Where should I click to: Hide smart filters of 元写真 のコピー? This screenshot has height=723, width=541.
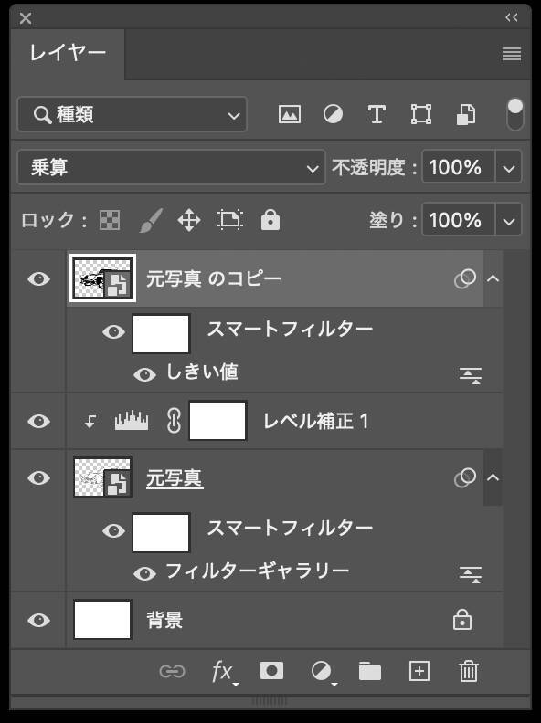113,331
